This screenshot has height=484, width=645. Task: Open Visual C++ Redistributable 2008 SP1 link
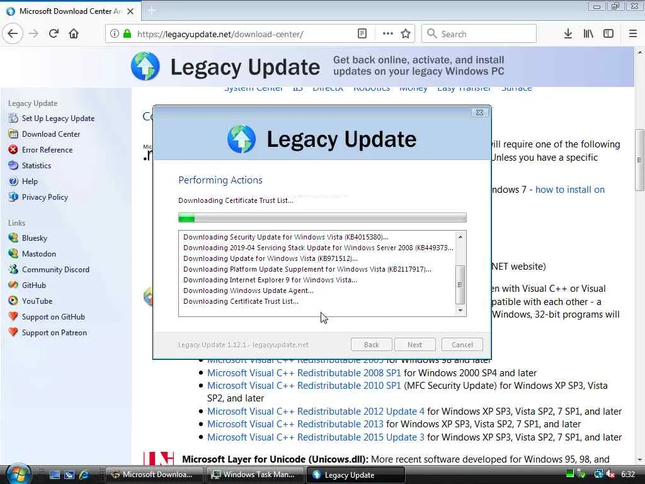pos(304,373)
